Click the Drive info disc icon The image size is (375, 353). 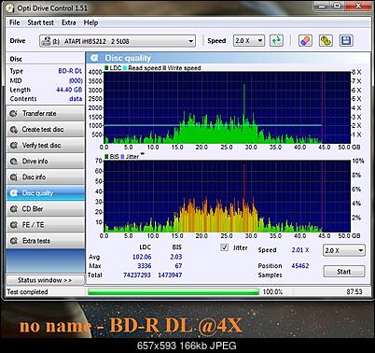pos(13,161)
